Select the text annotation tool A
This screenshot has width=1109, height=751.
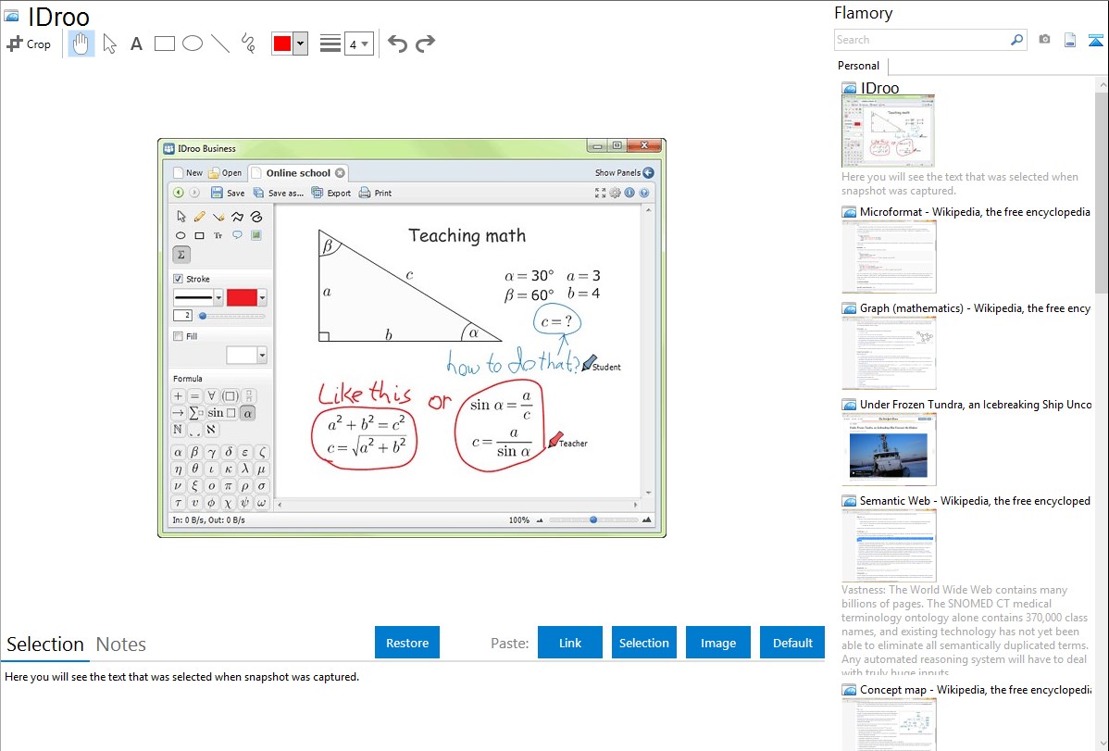136,44
